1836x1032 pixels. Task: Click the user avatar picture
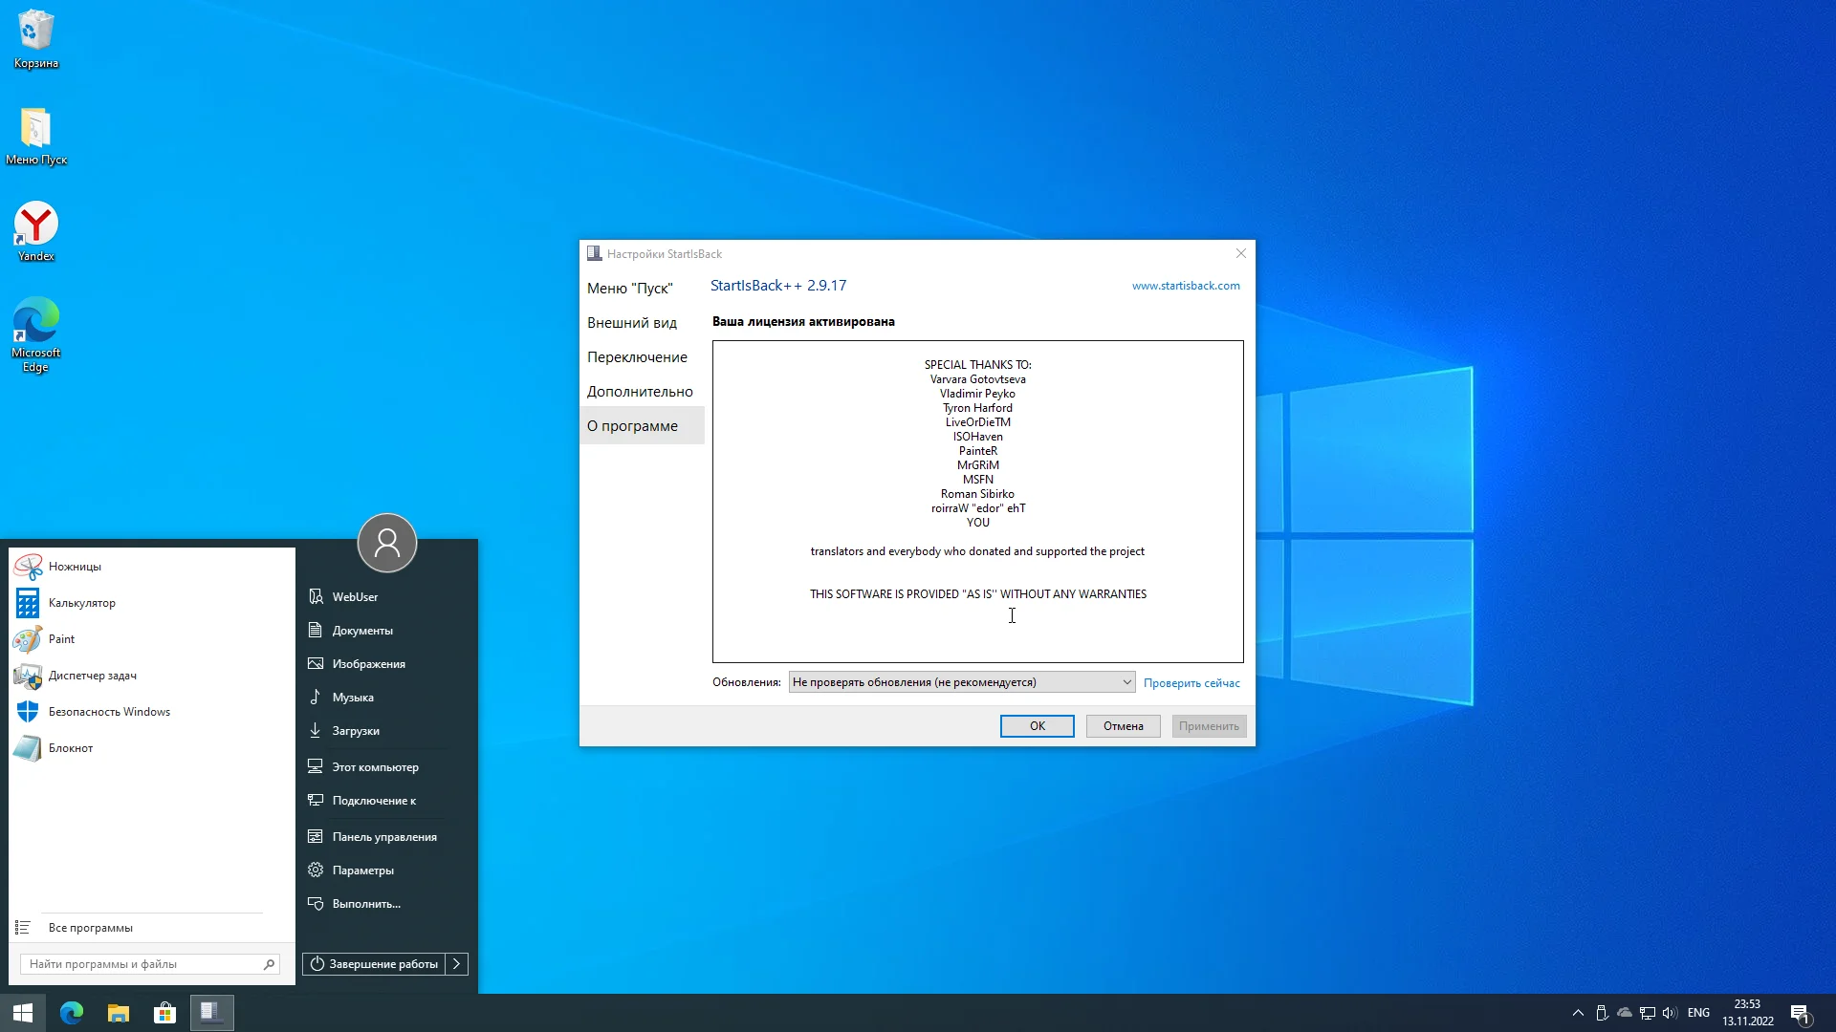(x=387, y=543)
